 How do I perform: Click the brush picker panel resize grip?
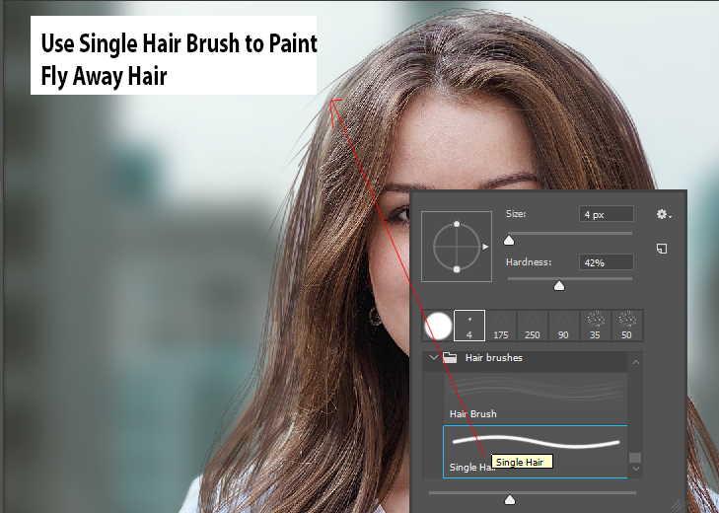click(676, 505)
